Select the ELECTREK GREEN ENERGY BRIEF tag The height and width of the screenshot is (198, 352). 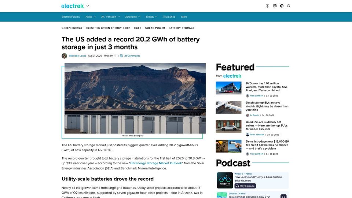[x=108, y=28]
